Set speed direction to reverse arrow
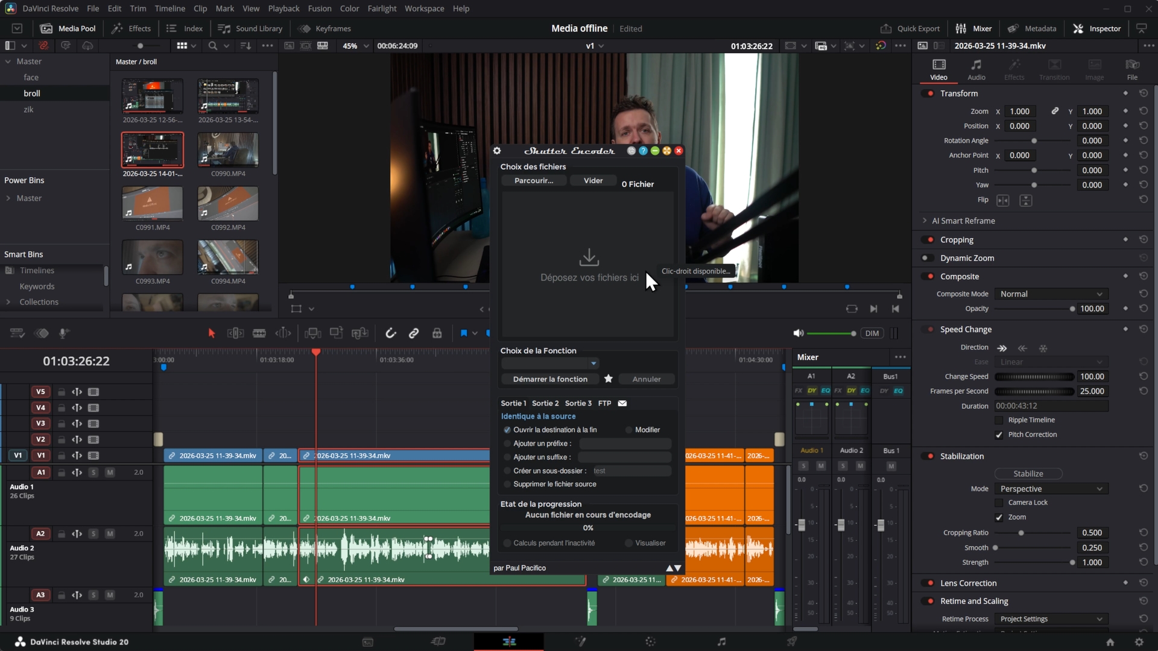This screenshot has width=1158, height=651. [x=1022, y=348]
